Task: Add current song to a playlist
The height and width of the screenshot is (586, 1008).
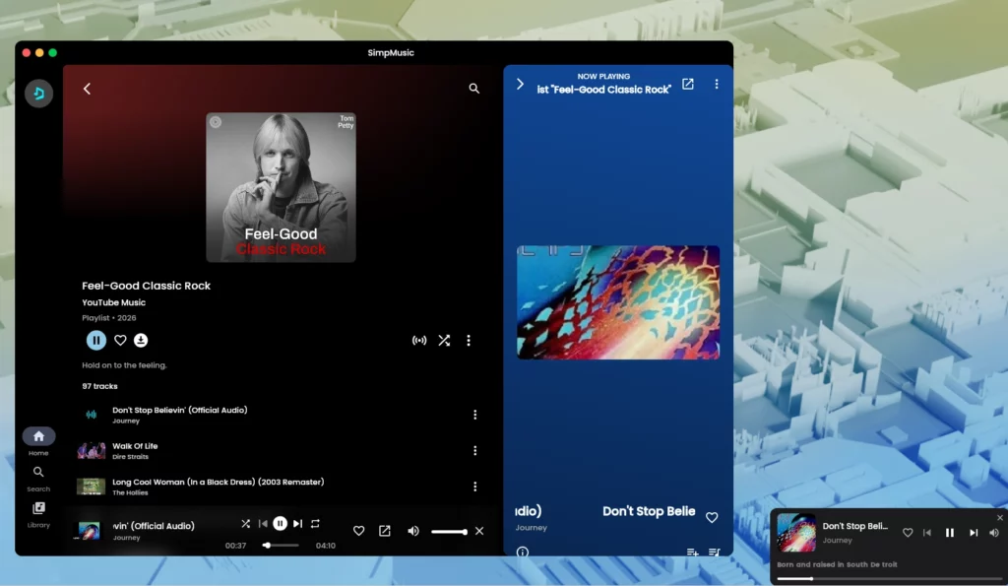Action: (x=692, y=553)
